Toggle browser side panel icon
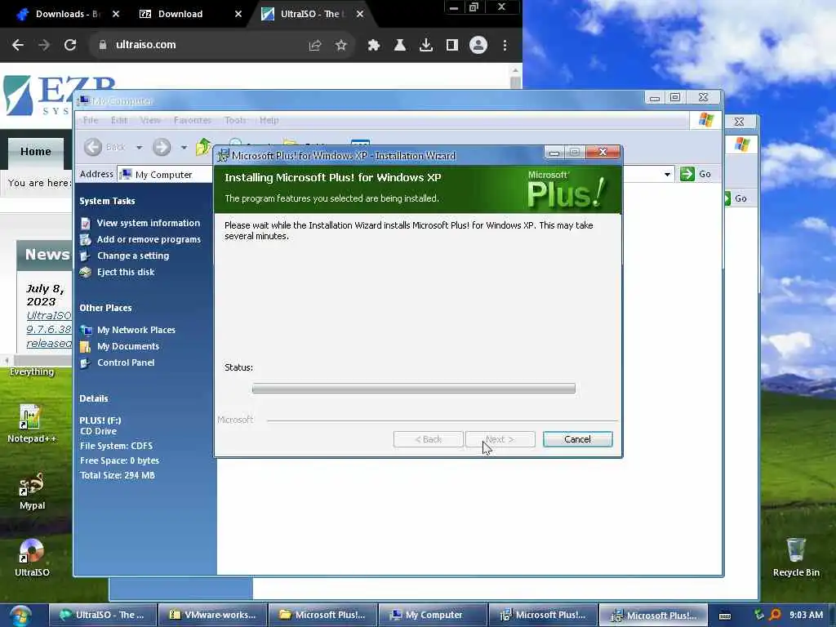Image resolution: width=836 pixels, height=627 pixels. pos(452,46)
